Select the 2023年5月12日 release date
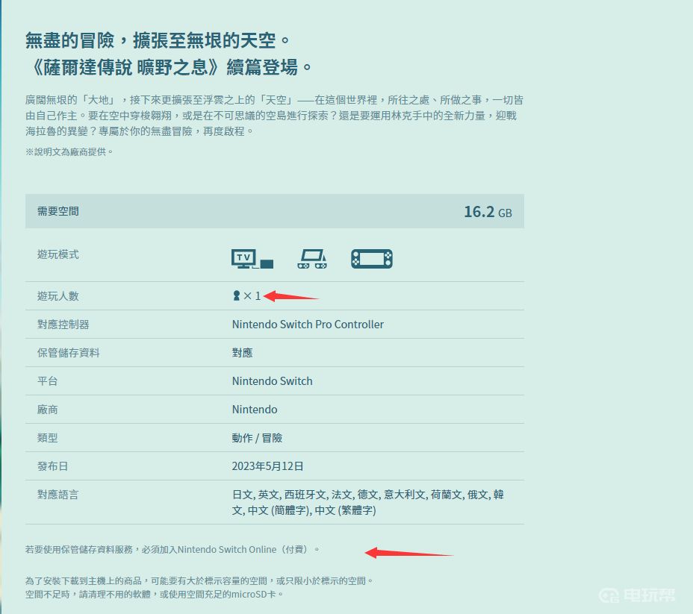Screen dimensions: 693x614 pyautogui.click(x=267, y=466)
